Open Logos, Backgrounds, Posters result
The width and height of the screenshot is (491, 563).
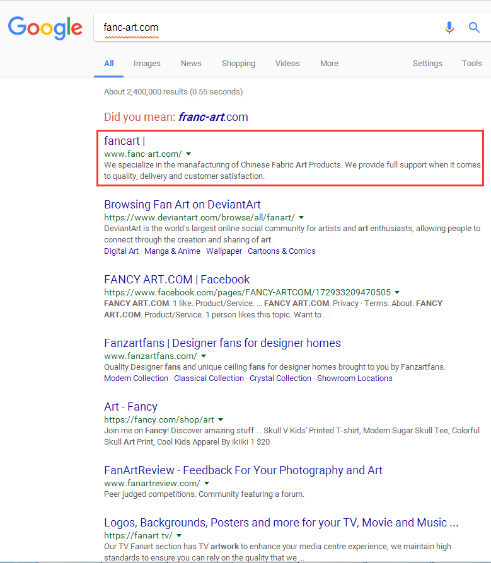[281, 523]
